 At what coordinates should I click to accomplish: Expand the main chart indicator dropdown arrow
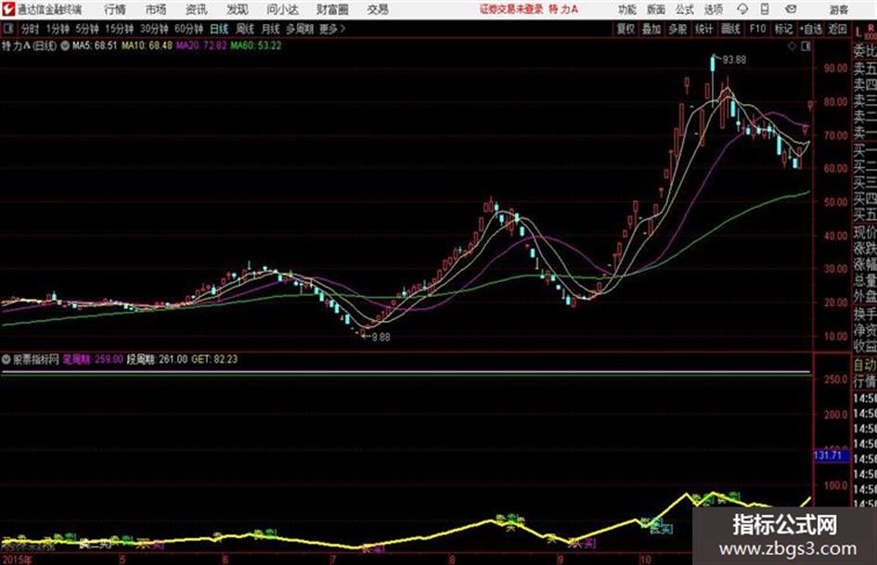click(65, 45)
